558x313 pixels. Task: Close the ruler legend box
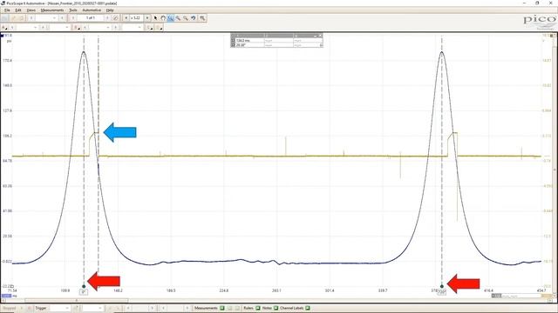(x=320, y=36)
